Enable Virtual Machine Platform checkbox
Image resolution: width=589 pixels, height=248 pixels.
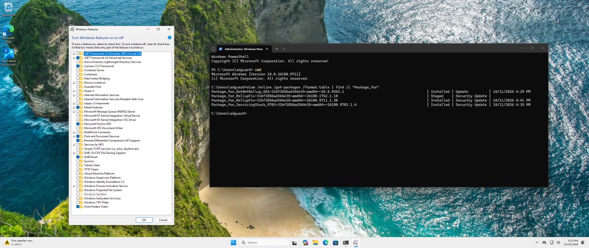[x=78, y=174]
